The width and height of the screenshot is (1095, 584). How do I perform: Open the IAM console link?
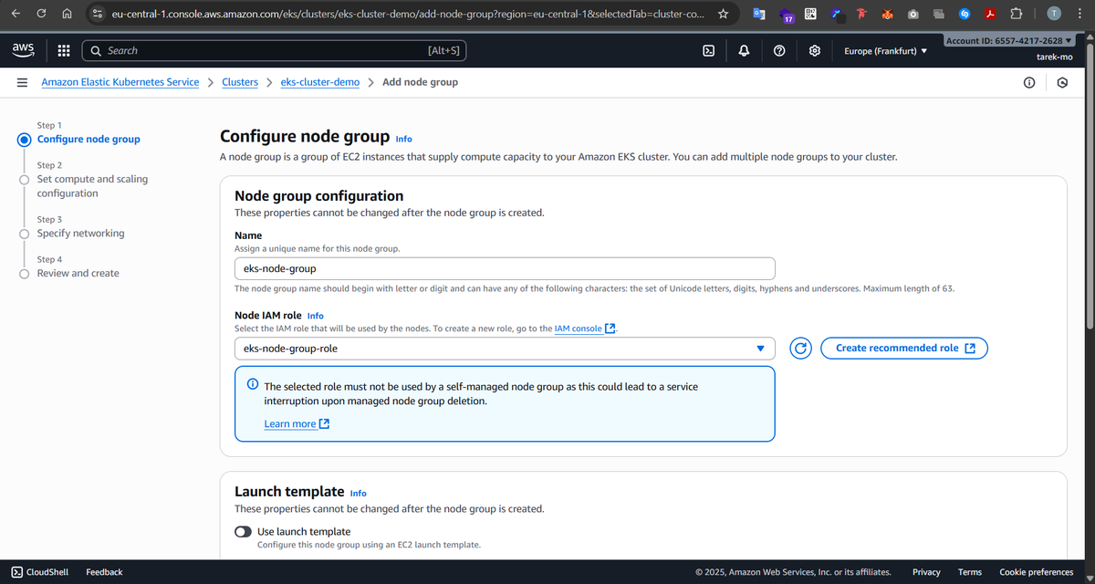pos(585,328)
